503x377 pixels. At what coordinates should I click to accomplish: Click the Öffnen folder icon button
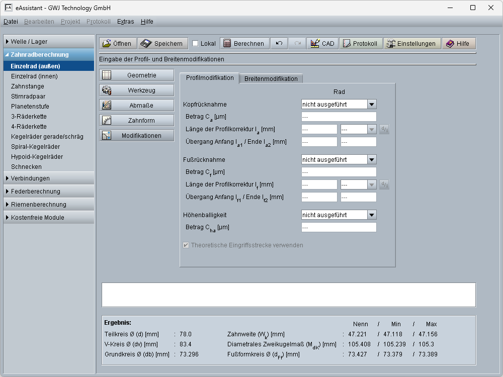pyautogui.click(x=117, y=44)
